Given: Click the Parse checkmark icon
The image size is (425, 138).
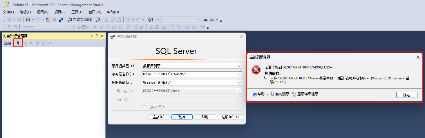Looking at the screenshot, I should pyautogui.click(x=102, y=27).
